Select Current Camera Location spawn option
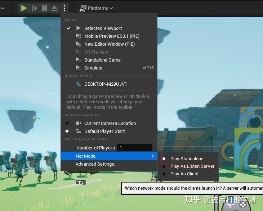Screen dimensions: 263x211 click(x=109, y=124)
